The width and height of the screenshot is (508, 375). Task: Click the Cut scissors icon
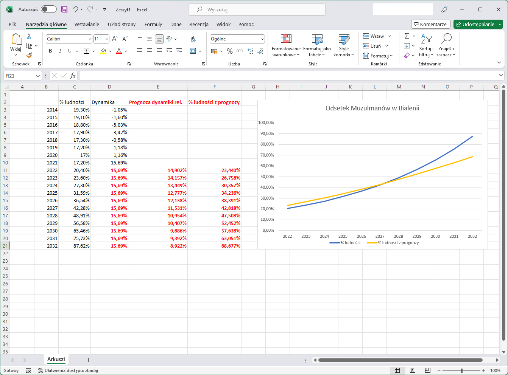click(29, 36)
